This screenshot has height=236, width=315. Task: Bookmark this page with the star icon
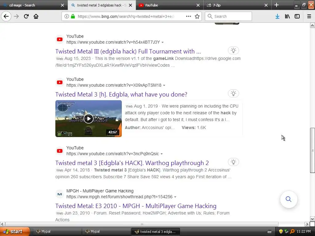point(197,16)
